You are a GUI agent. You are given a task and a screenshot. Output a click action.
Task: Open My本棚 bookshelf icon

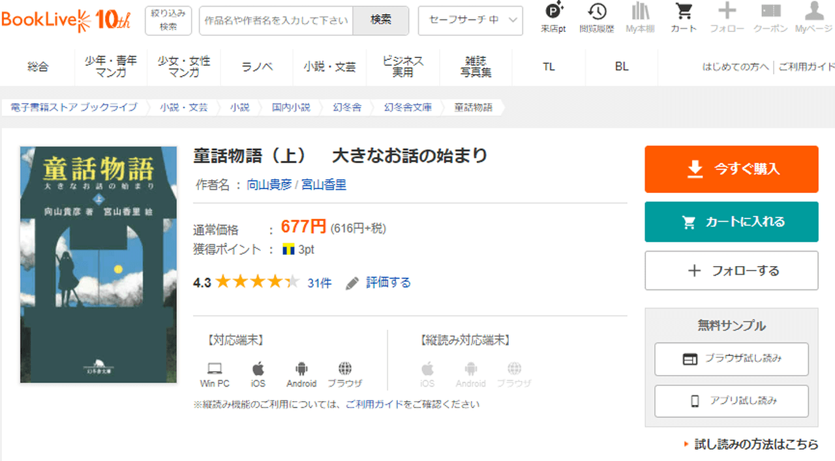tap(640, 18)
